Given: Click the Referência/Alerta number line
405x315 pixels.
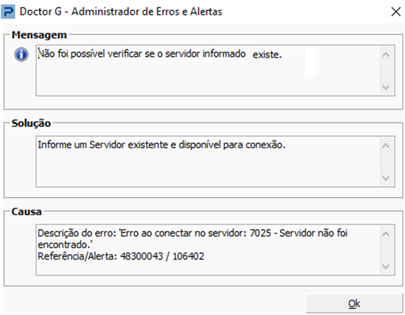Looking at the screenshot, I should tap(121, 256).
